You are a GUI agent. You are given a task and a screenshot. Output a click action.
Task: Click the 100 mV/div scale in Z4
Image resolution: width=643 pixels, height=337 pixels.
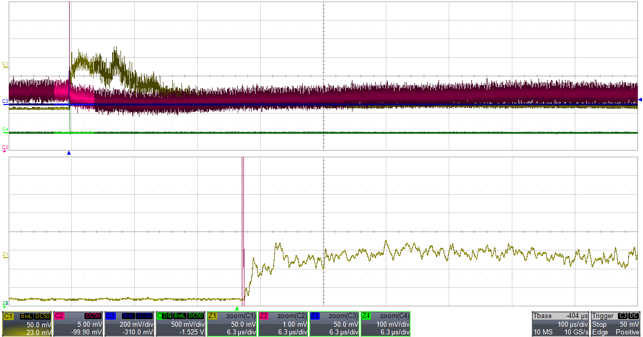[x=394, y=324]
